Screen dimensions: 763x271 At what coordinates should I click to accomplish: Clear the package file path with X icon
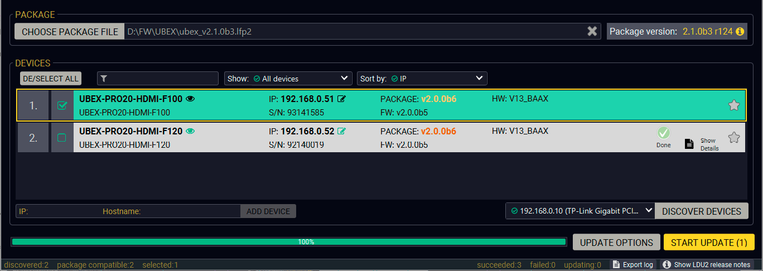pyautogui.click(x=592, y=32)
